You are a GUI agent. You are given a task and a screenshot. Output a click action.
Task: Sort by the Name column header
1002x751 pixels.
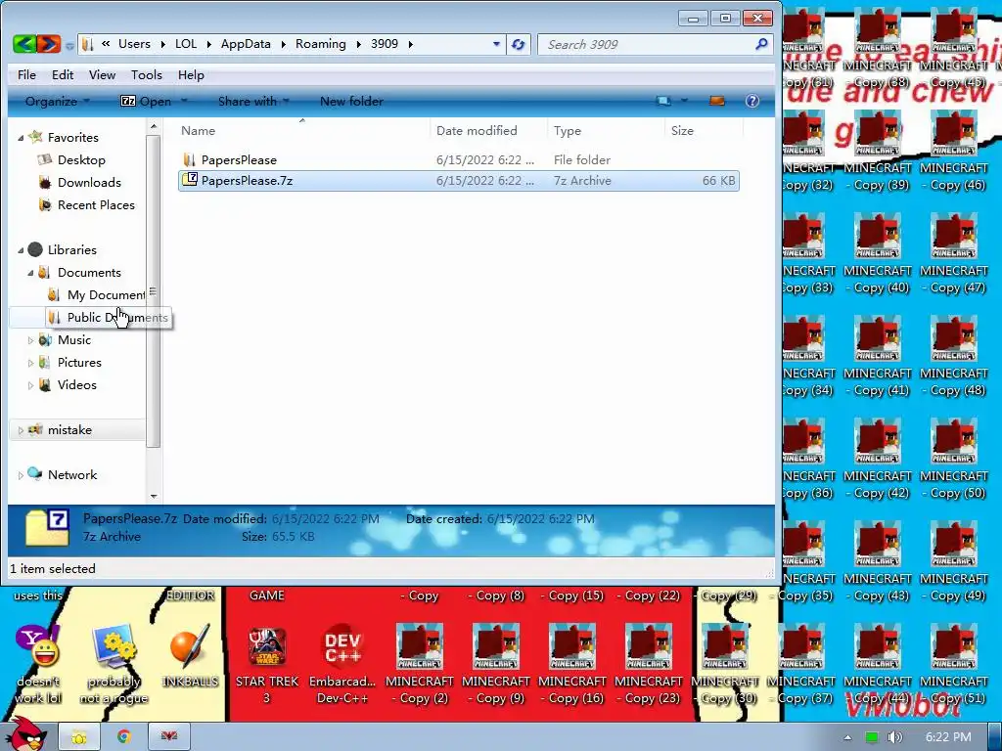(x=301, y=130)
